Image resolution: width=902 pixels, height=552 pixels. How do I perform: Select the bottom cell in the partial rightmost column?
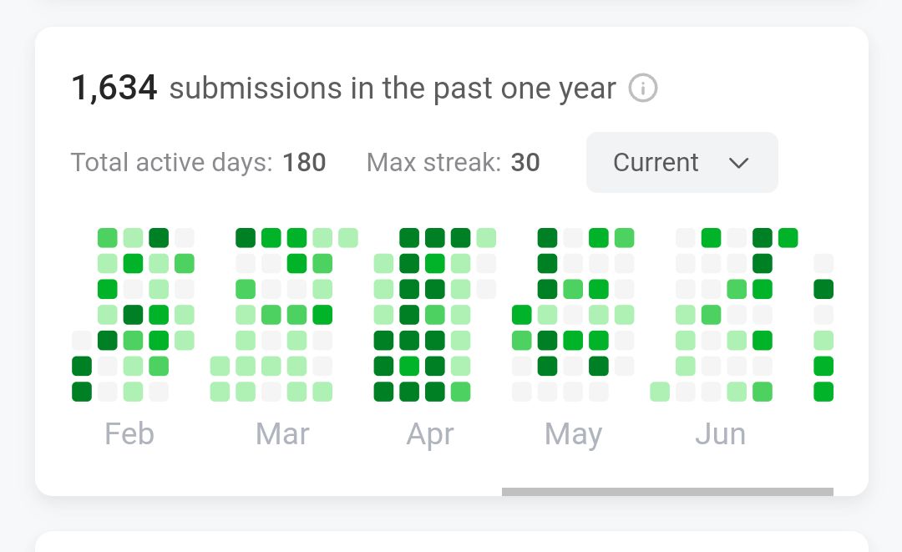[x=823, y=392]
